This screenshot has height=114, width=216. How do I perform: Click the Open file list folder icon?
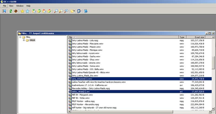pyautogui.click(x=73, y=11)
